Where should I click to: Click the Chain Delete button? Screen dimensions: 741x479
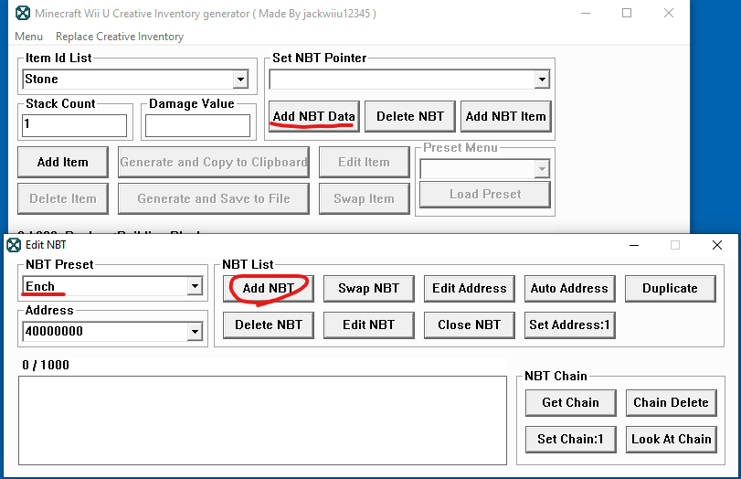pos(671,403)
